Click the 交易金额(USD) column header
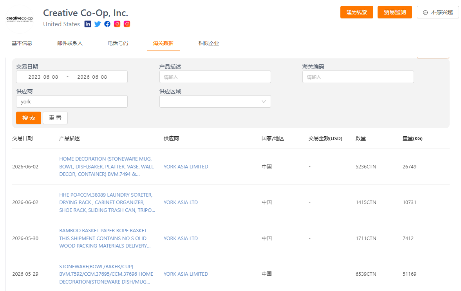This screenshot has width=461, height=291. tap(325, 138)
